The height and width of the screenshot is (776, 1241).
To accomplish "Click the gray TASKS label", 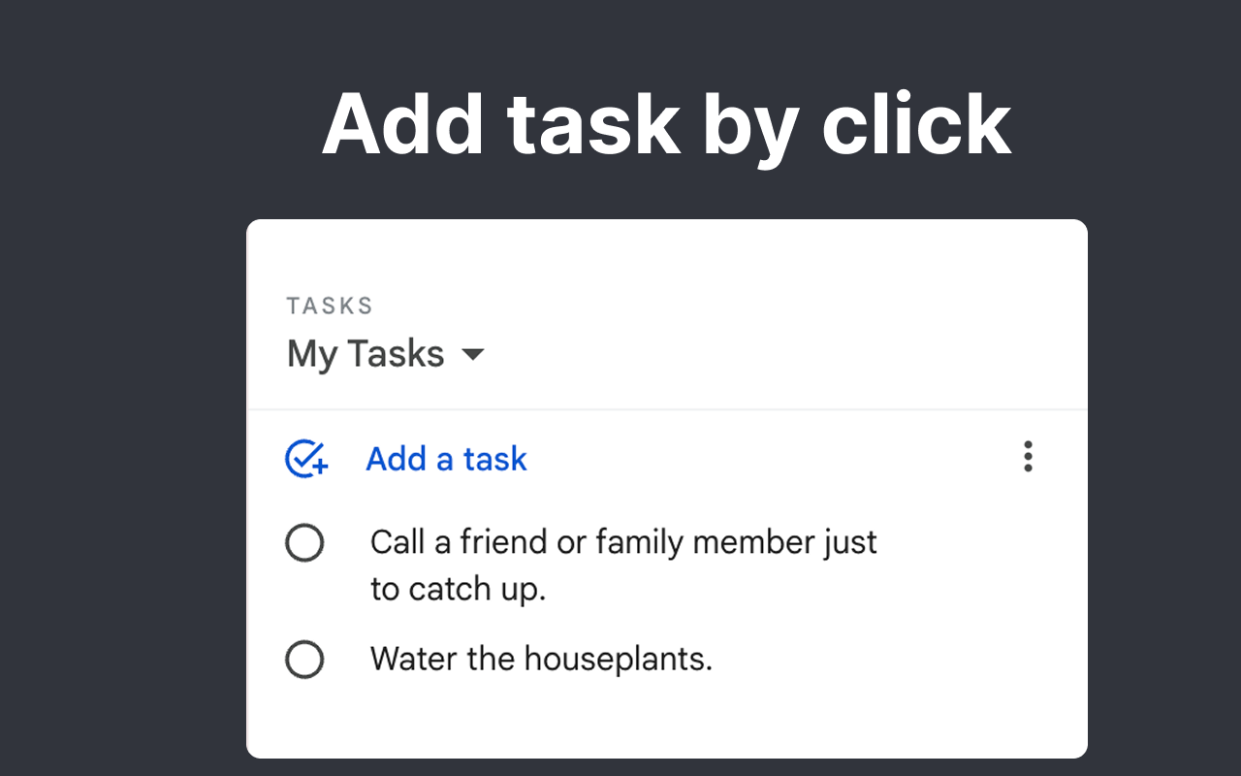I will (x=330, y=306).
